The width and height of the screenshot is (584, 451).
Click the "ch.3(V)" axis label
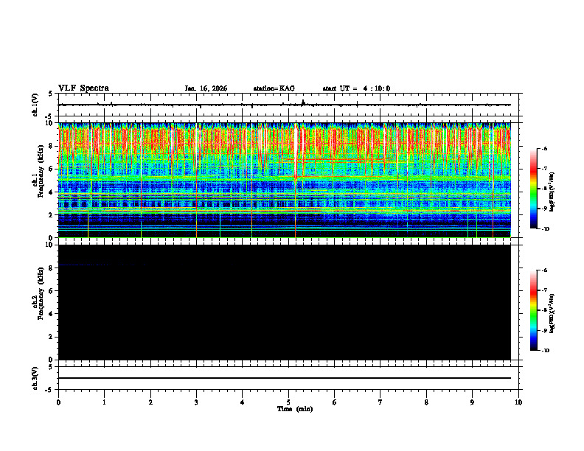pos(35,378)
